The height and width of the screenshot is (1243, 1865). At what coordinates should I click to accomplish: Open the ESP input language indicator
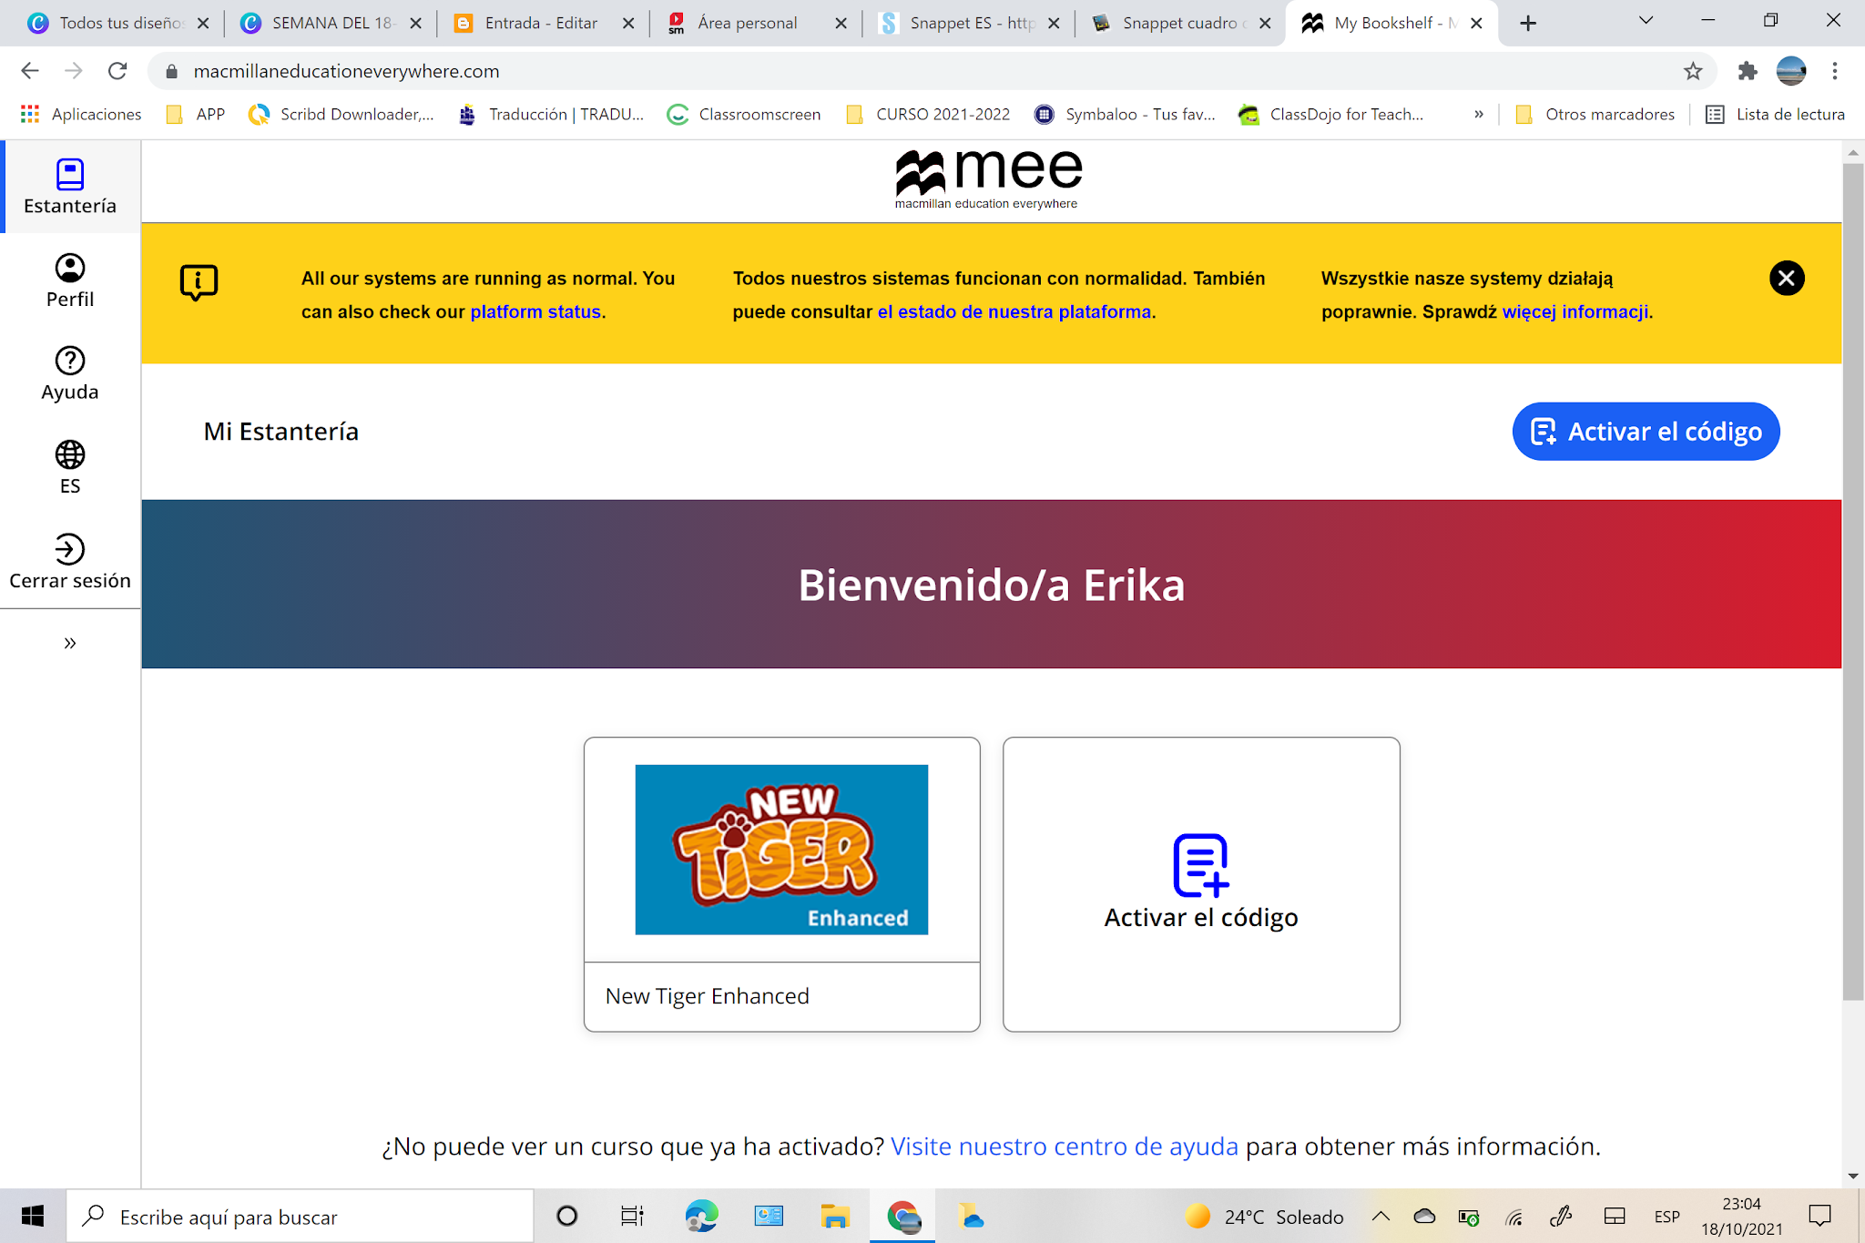1666,1217
